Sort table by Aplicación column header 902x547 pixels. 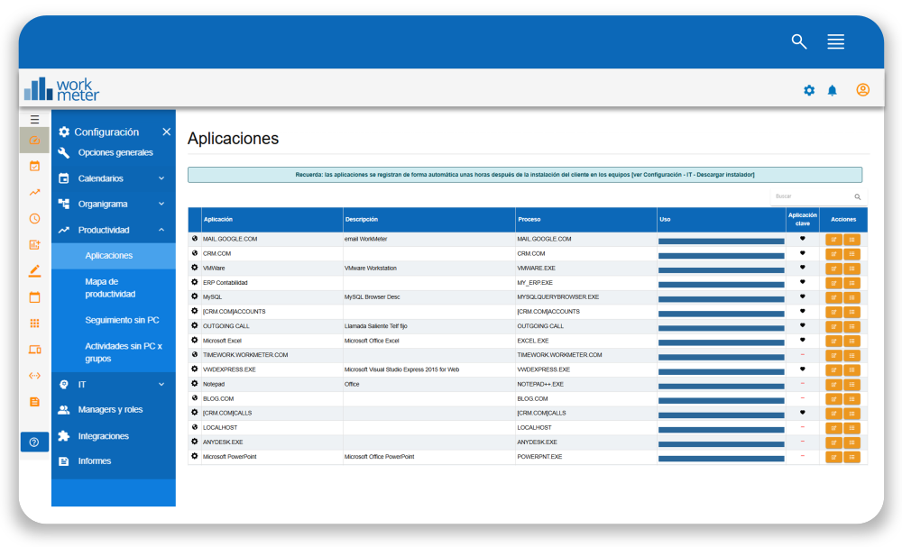(x=218, y=220)
